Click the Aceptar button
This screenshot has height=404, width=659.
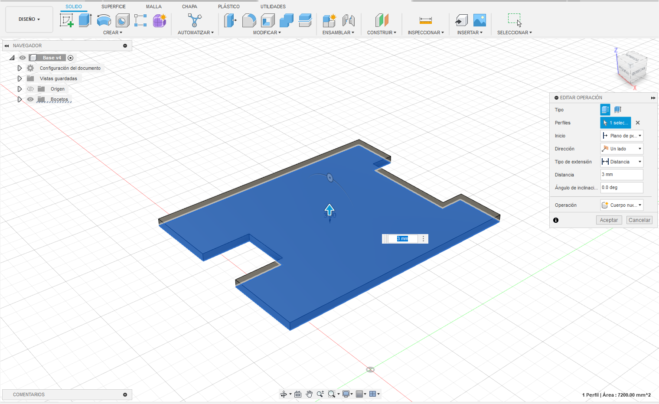point(609,220)
